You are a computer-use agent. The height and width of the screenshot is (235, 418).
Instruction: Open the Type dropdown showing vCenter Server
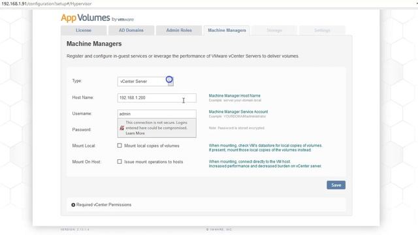click(145, 82)
